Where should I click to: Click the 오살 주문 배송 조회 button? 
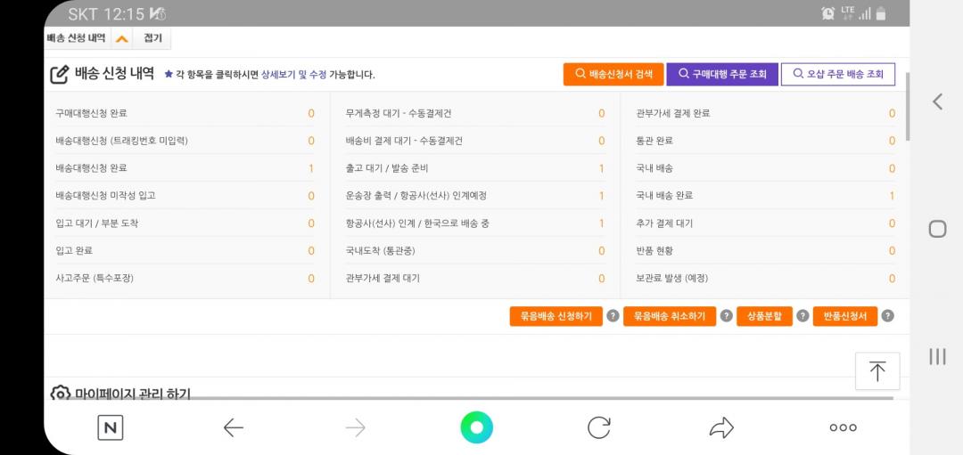837,74
